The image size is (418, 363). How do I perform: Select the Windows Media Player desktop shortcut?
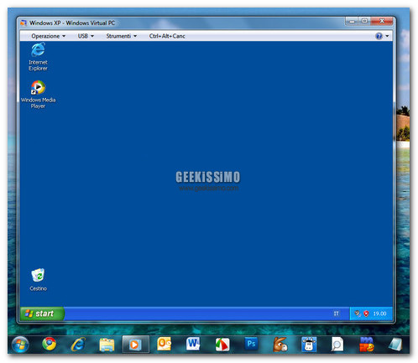38,95
